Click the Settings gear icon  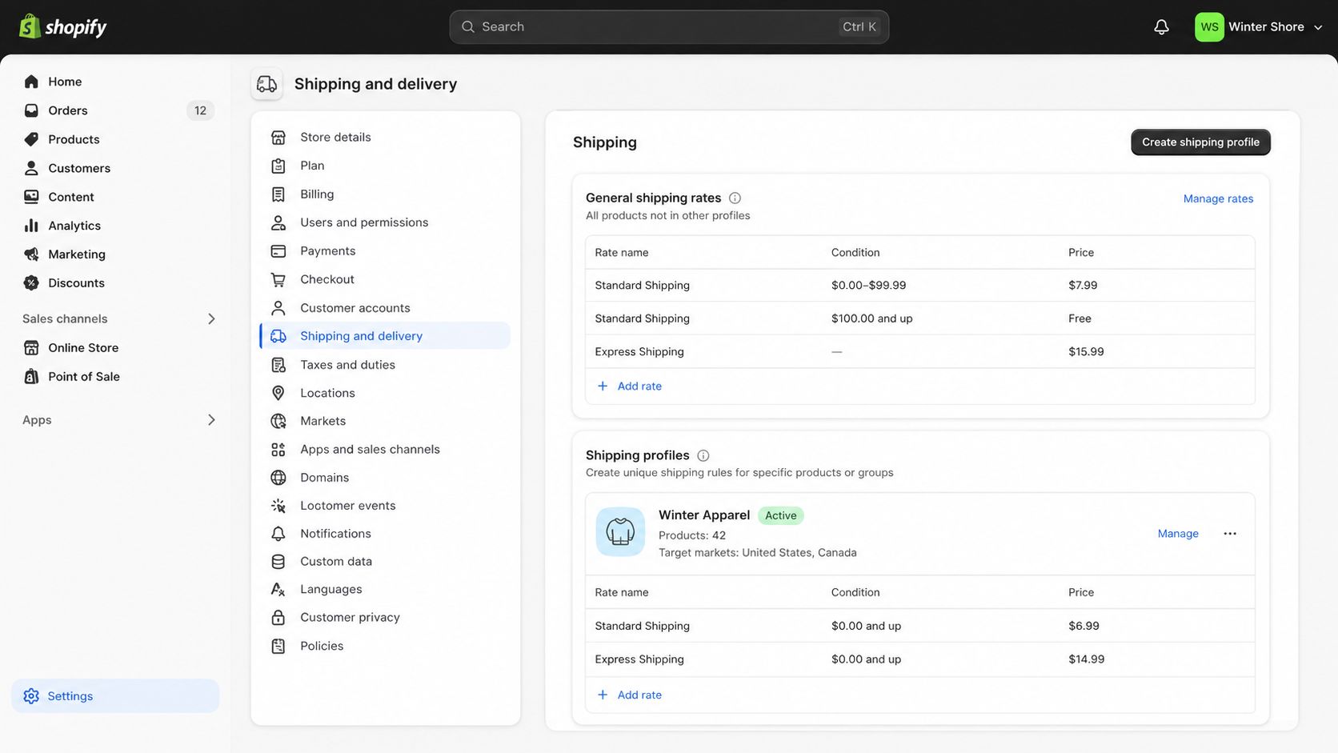coord(31,696)
